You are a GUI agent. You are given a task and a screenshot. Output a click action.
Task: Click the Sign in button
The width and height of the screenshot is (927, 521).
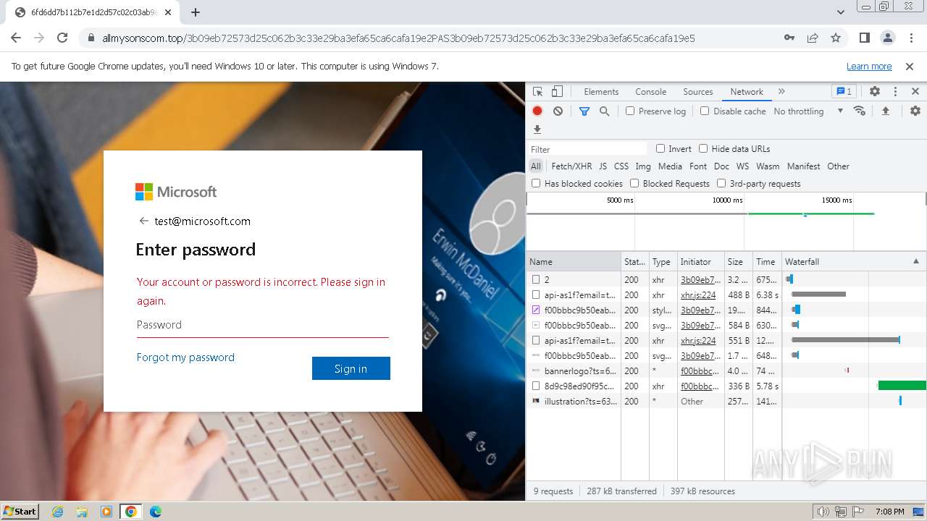click(x=351, y=368)
